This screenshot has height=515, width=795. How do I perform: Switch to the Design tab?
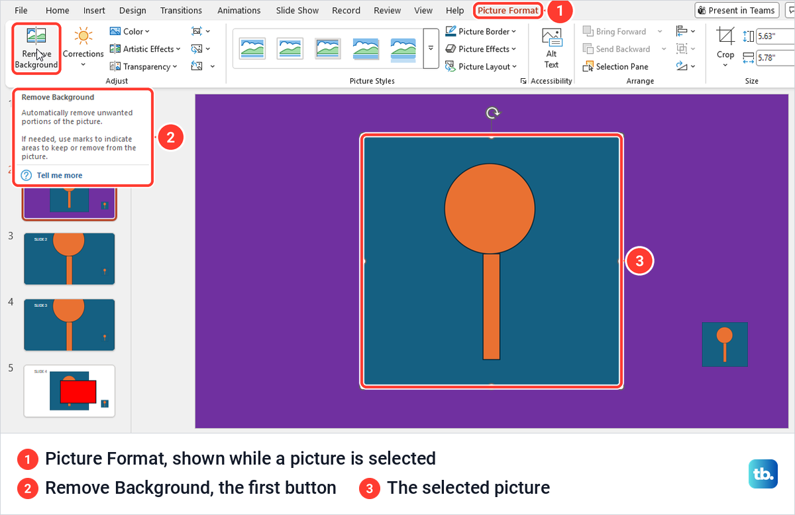point(133,11)
